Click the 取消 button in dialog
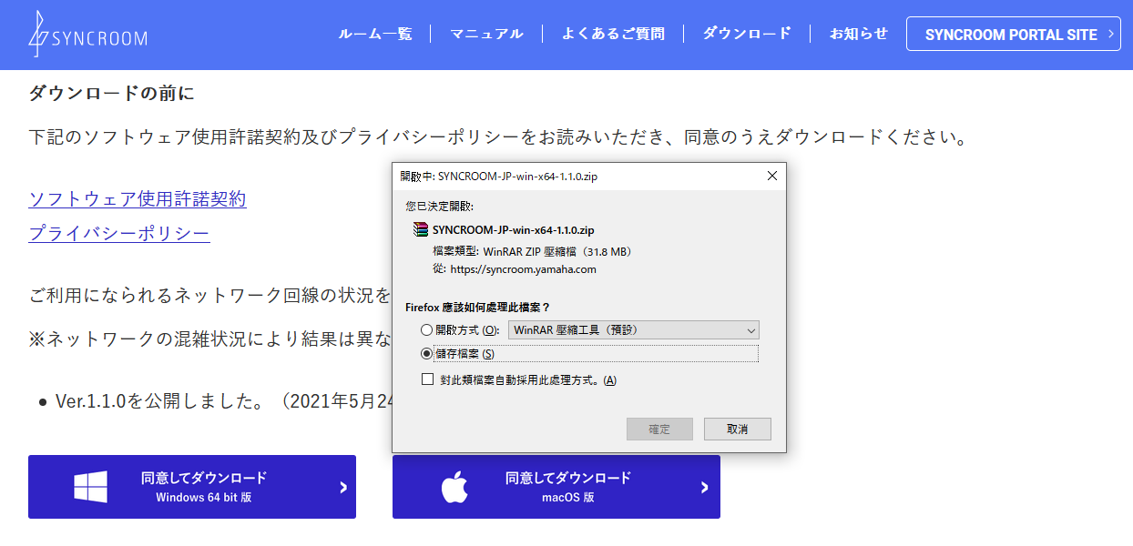Screen dimensions: 1133x546 tap(738, 429)
